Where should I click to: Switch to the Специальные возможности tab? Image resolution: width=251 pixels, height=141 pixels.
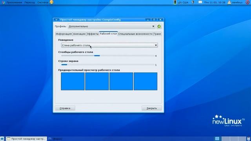135,34
